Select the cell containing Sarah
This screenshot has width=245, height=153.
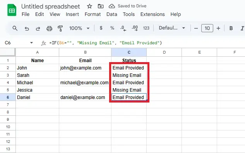tap(37, 75)
